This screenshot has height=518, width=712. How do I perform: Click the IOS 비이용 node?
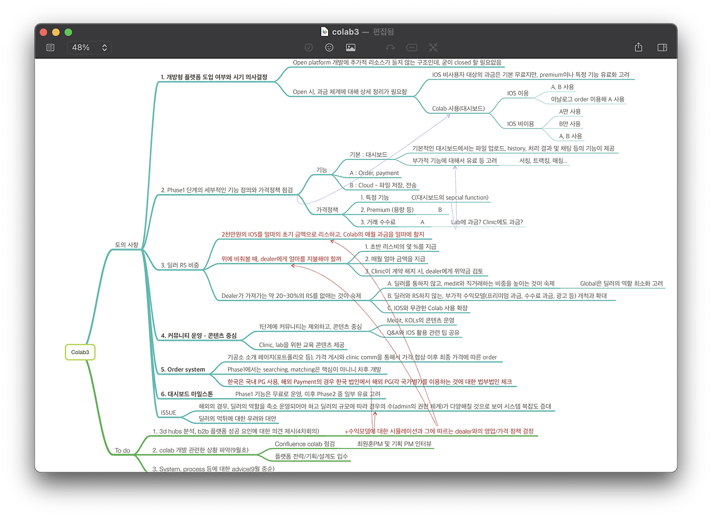point(521,123)
